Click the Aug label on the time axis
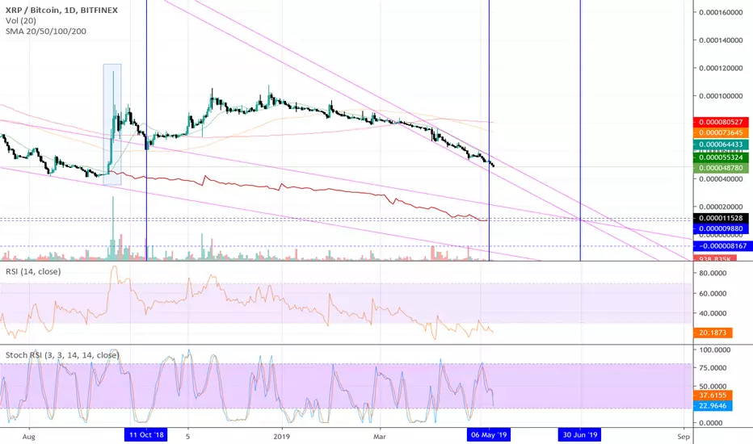Screen dimensions: 753x444 29,436
